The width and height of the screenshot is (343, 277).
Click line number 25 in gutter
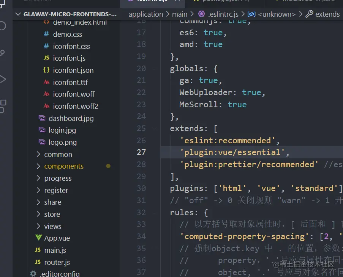click(141, 128)
